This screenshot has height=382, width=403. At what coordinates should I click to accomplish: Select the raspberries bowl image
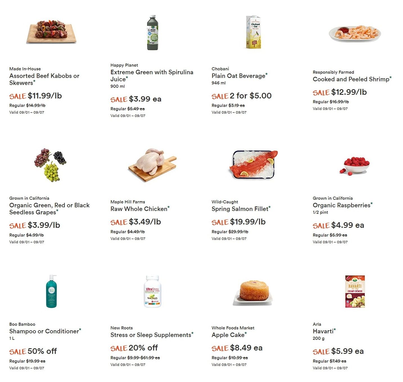point(355,166)
